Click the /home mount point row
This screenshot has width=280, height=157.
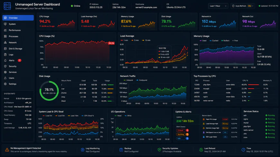[88, 93]
